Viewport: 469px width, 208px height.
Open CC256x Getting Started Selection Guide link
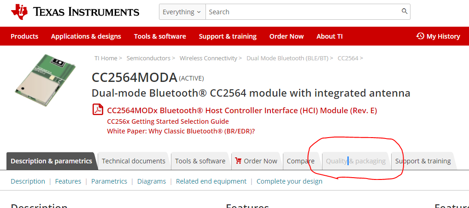coord(168,121)
